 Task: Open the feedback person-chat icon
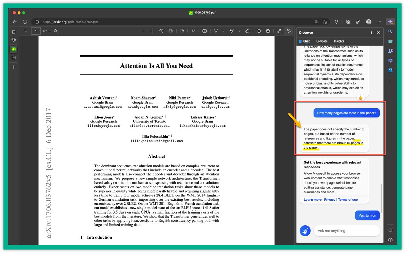(358, 22)
